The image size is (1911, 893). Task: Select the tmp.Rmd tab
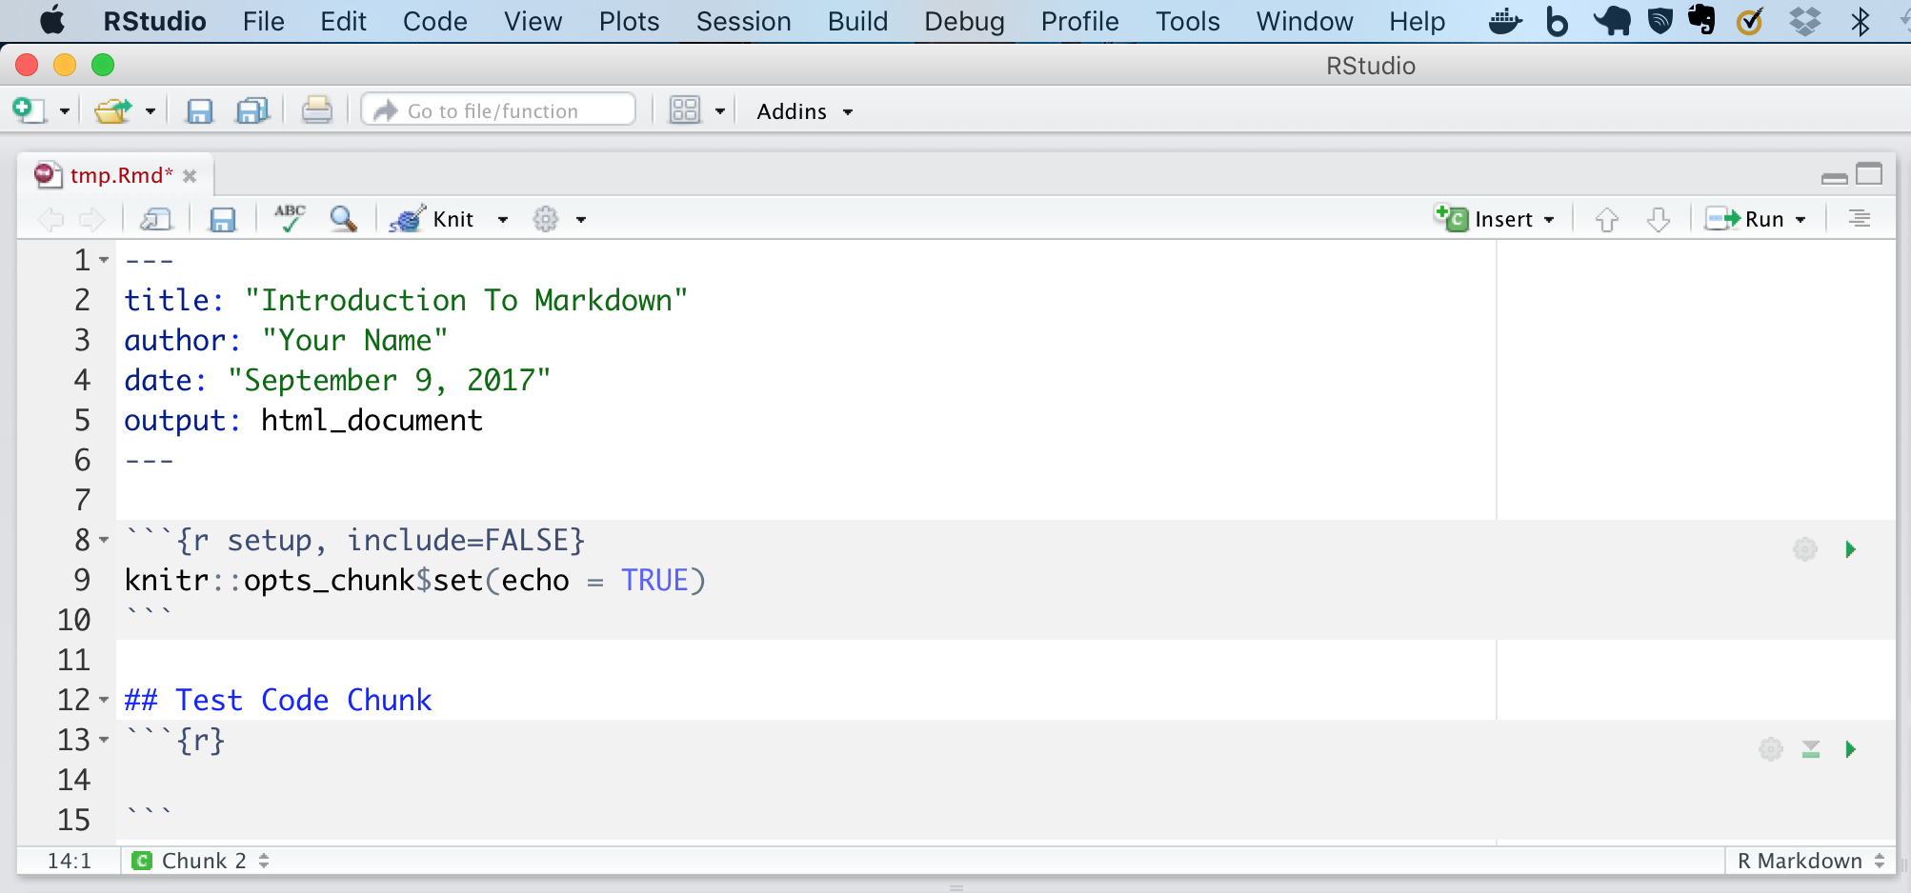pos(121,175)
